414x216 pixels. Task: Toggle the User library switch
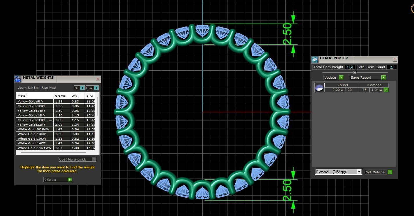[x=92, y=88]
